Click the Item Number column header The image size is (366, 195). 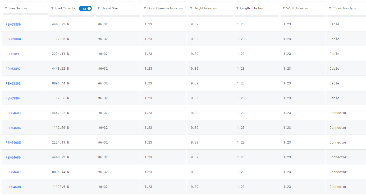[x=18, y=8]
